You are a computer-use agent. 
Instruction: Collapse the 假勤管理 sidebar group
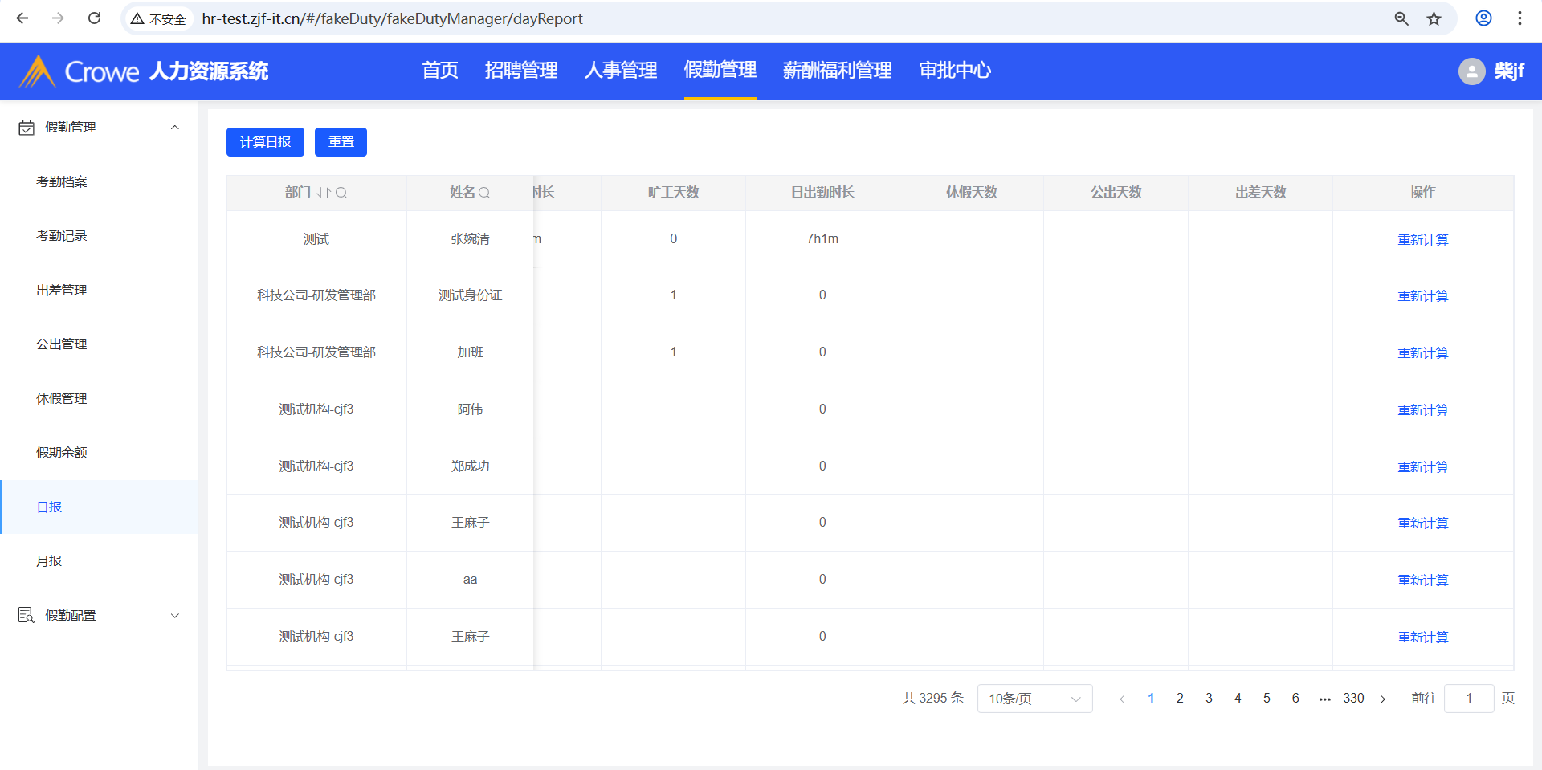[174, 128]
